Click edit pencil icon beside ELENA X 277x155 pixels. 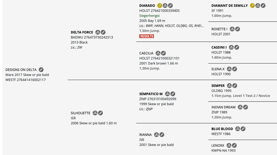coord(234,69)
